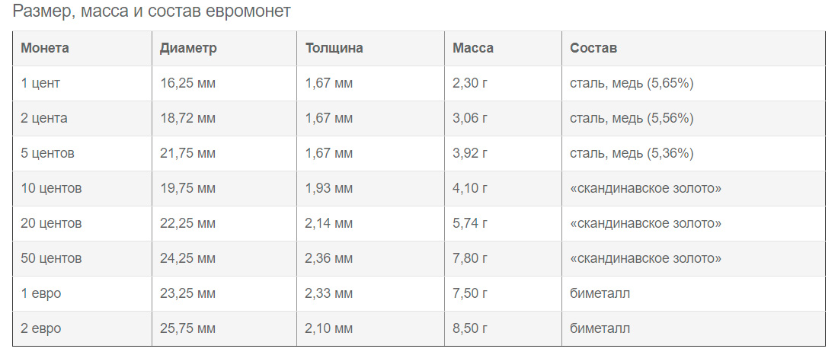
Task: Select the '2 цента' cell
Action: pyautogui.click(x=44, y=118)
